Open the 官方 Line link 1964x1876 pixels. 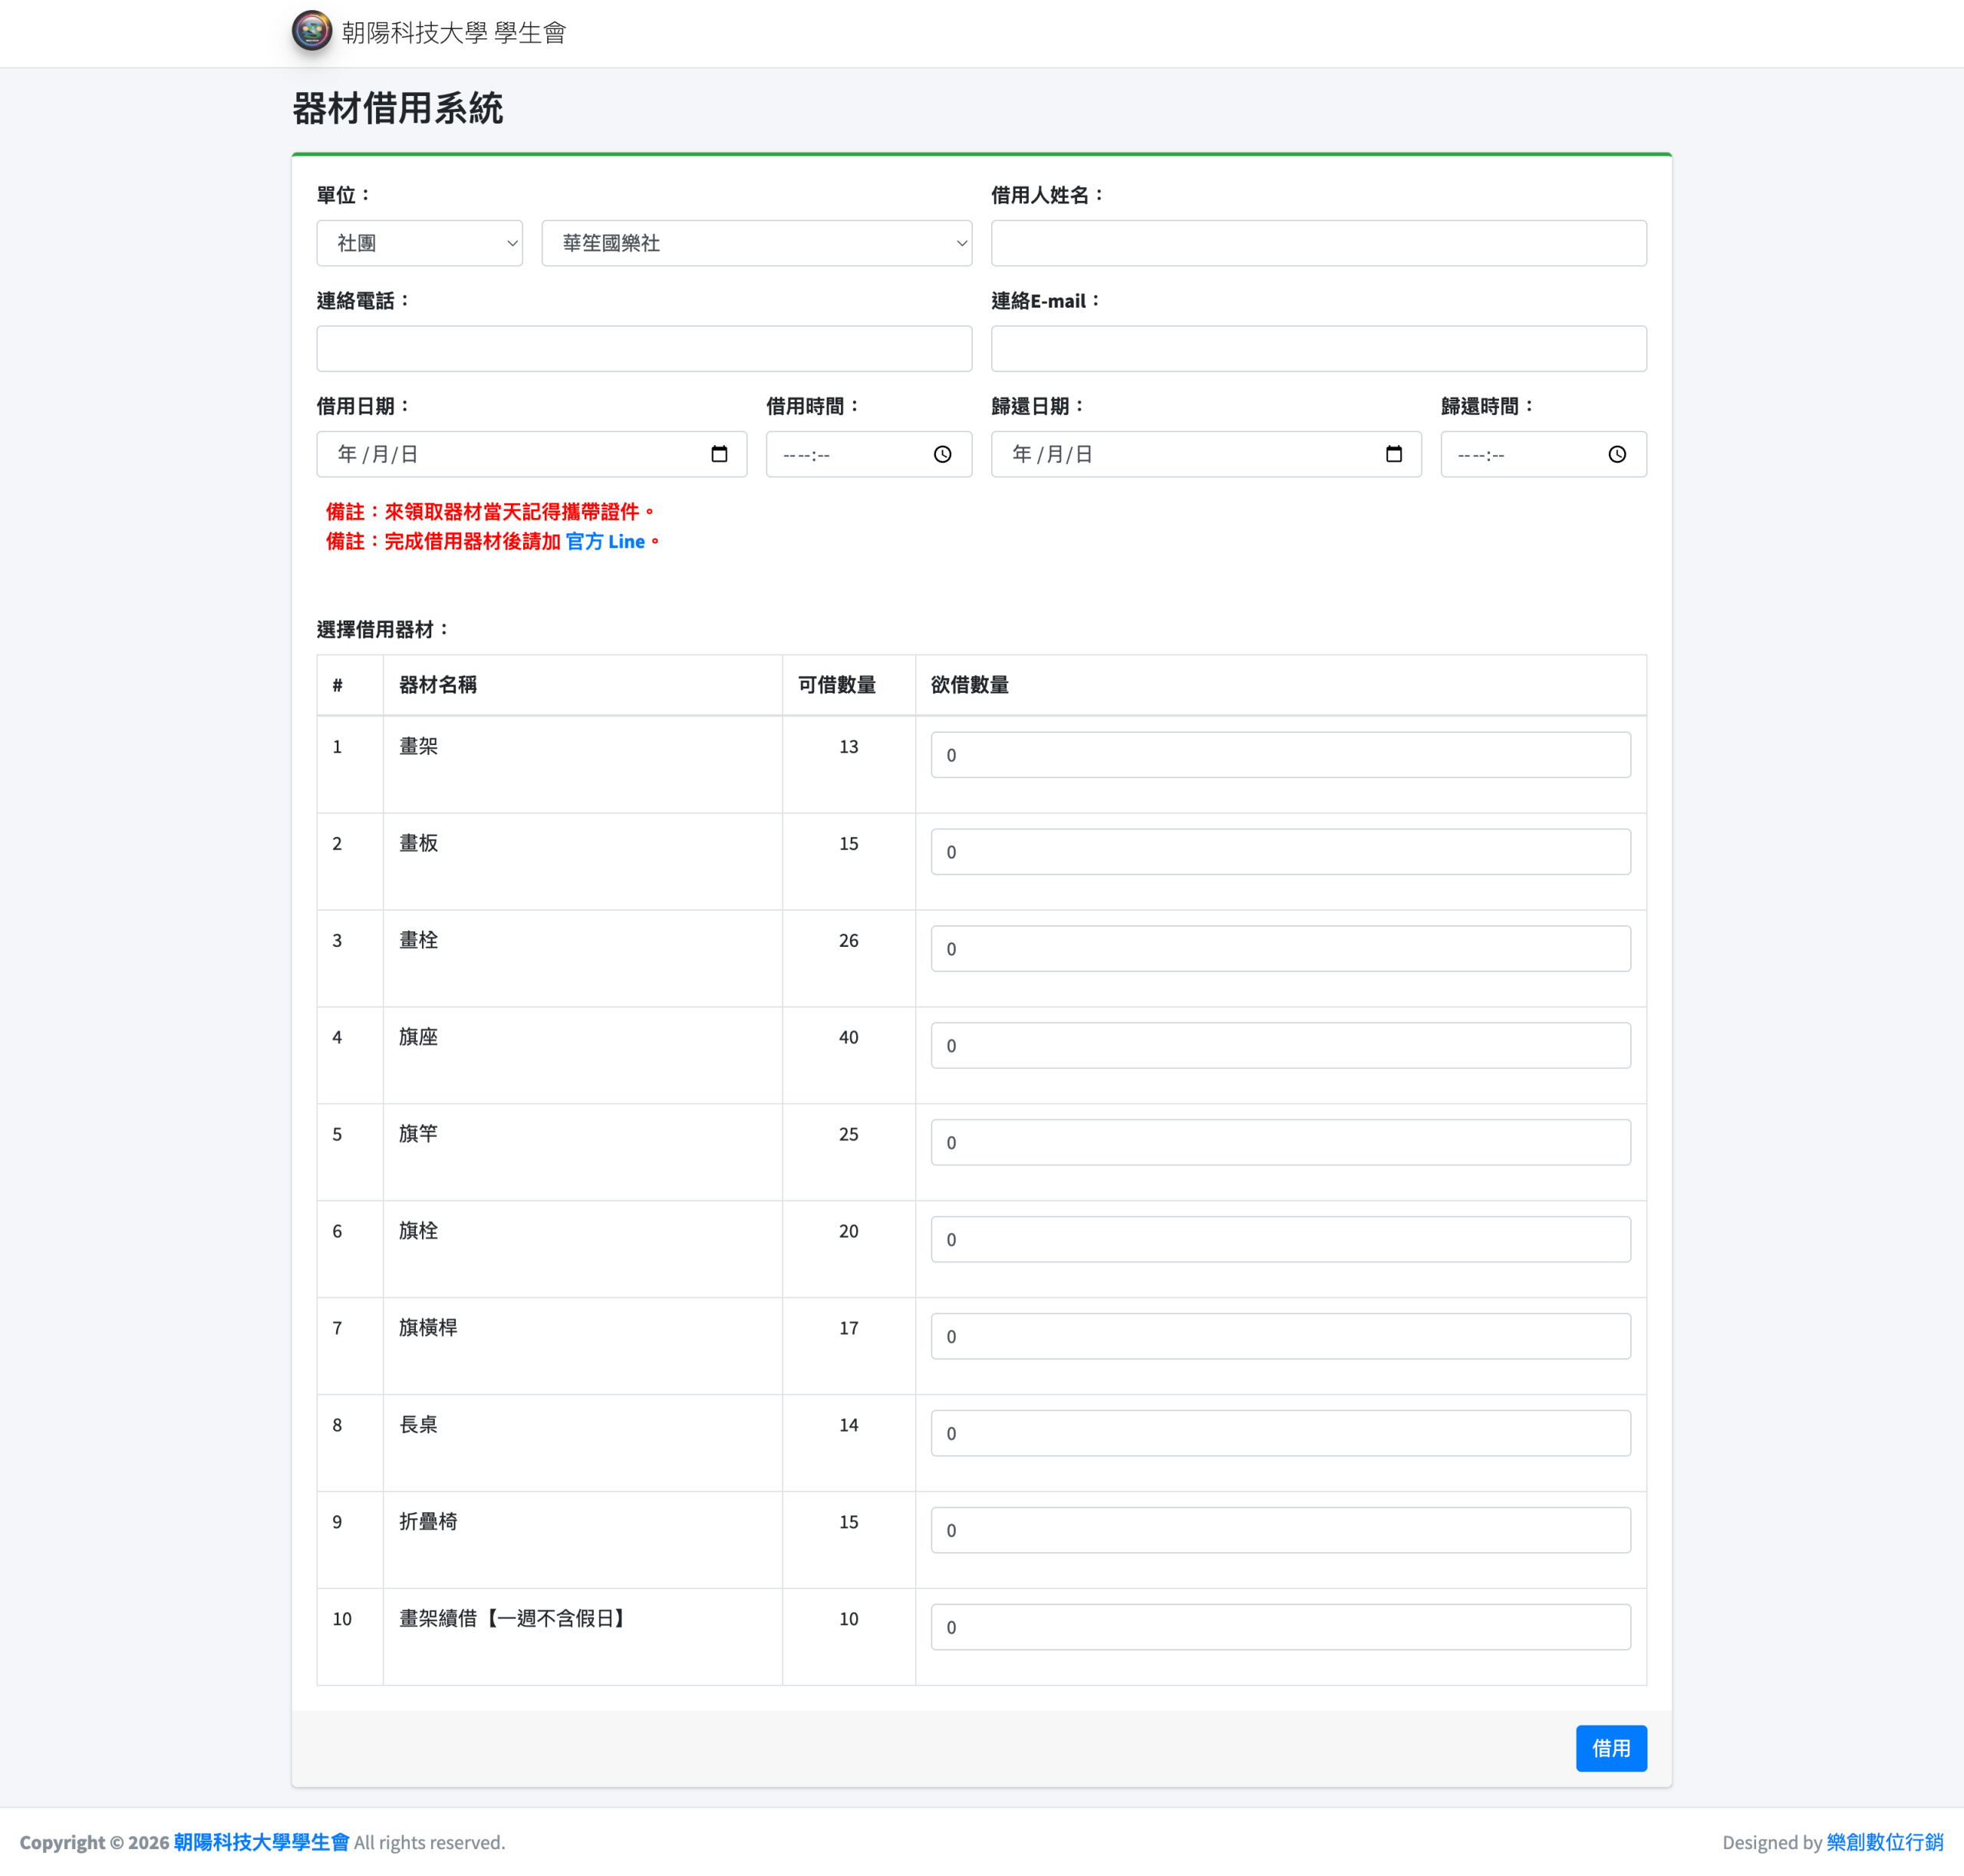pyautogui.click(x=605, y=541)
